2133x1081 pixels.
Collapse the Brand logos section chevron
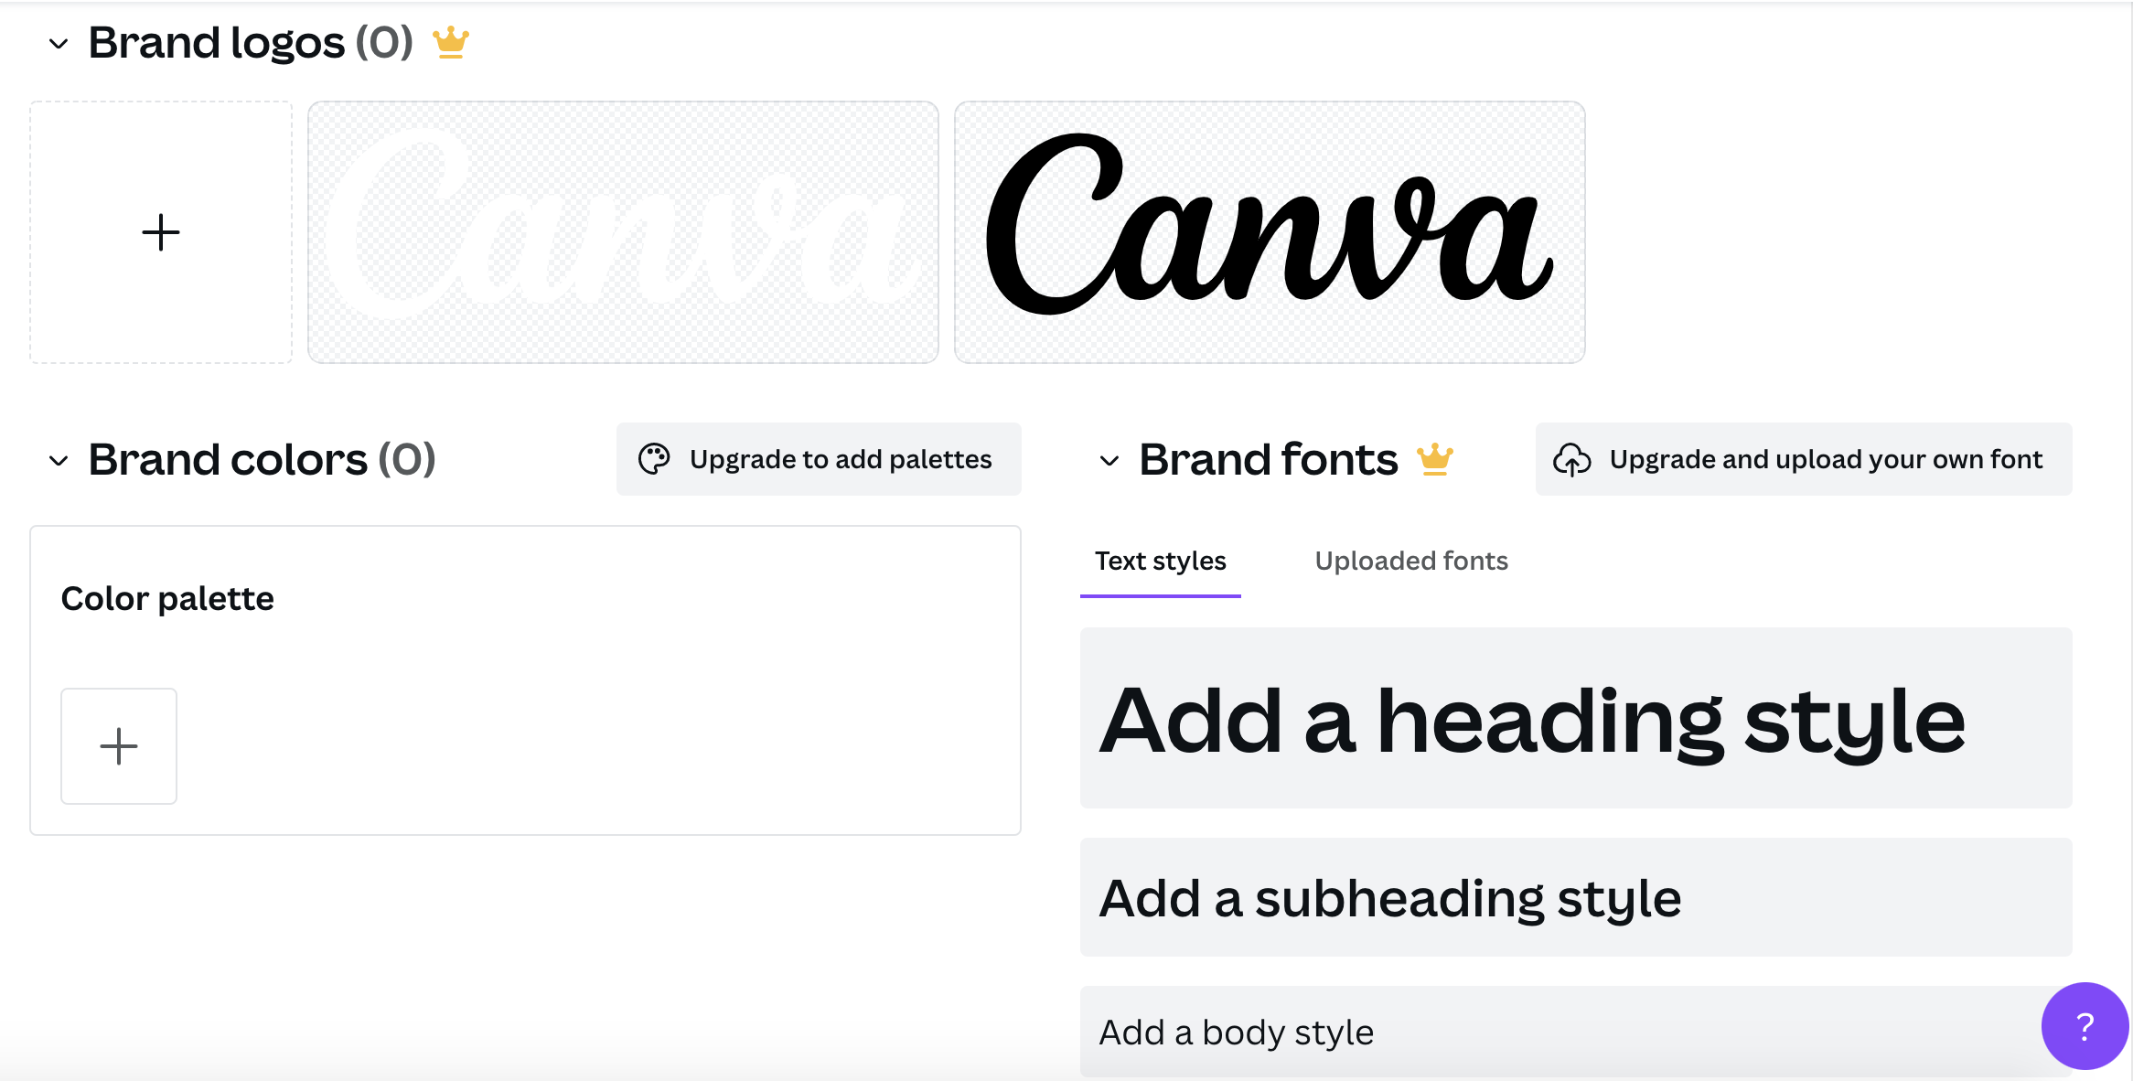(59, 44)
